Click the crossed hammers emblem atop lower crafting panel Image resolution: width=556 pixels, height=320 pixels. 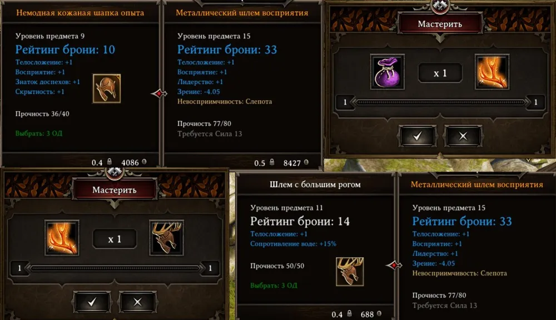(115, 173)
